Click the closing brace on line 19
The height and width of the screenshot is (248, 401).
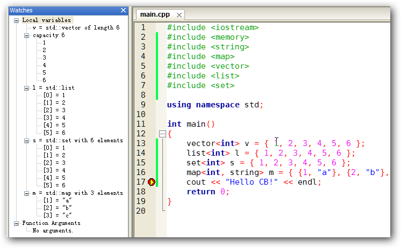tap(169, 201)
